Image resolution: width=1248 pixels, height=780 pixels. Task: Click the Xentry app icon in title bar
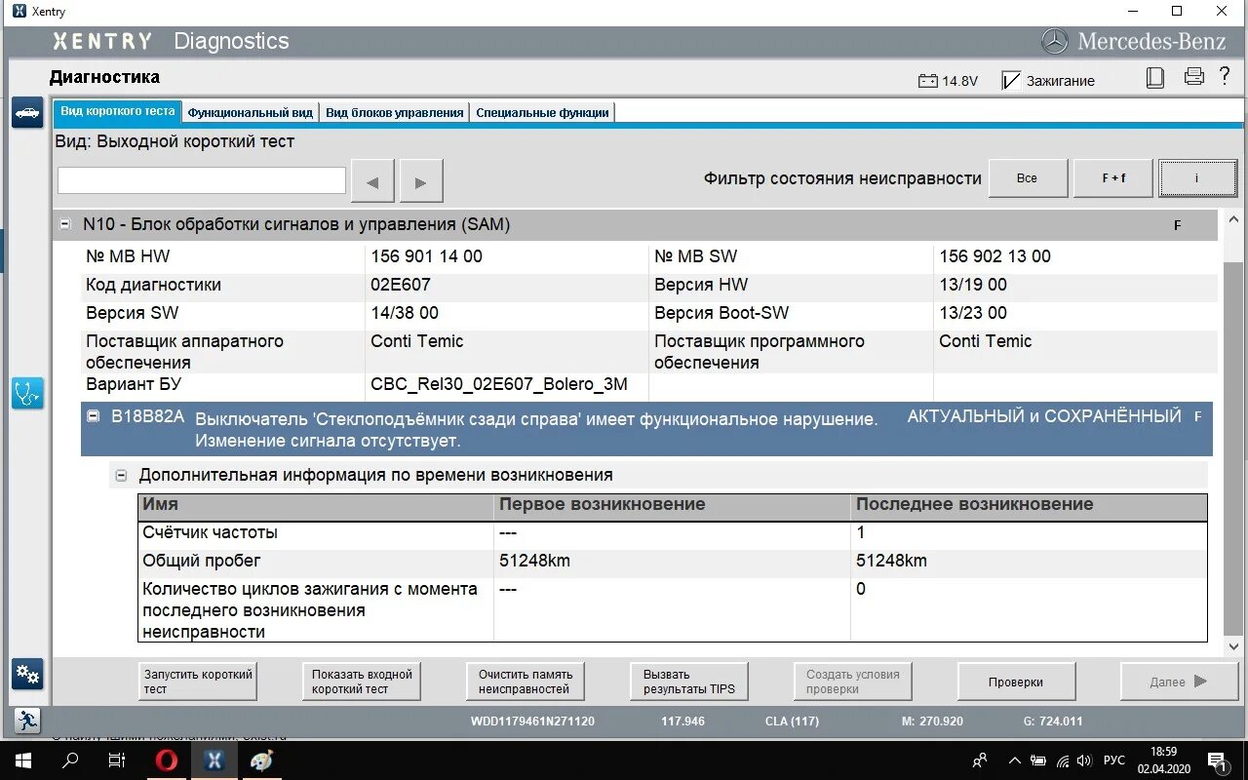click(19, 11)
